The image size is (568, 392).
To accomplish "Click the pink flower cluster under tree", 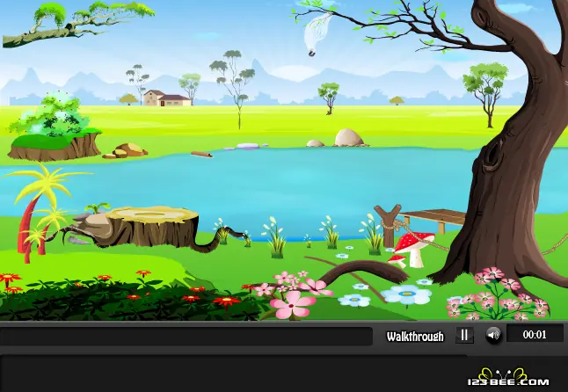I will pyautogui.click(x=497, y=294).
